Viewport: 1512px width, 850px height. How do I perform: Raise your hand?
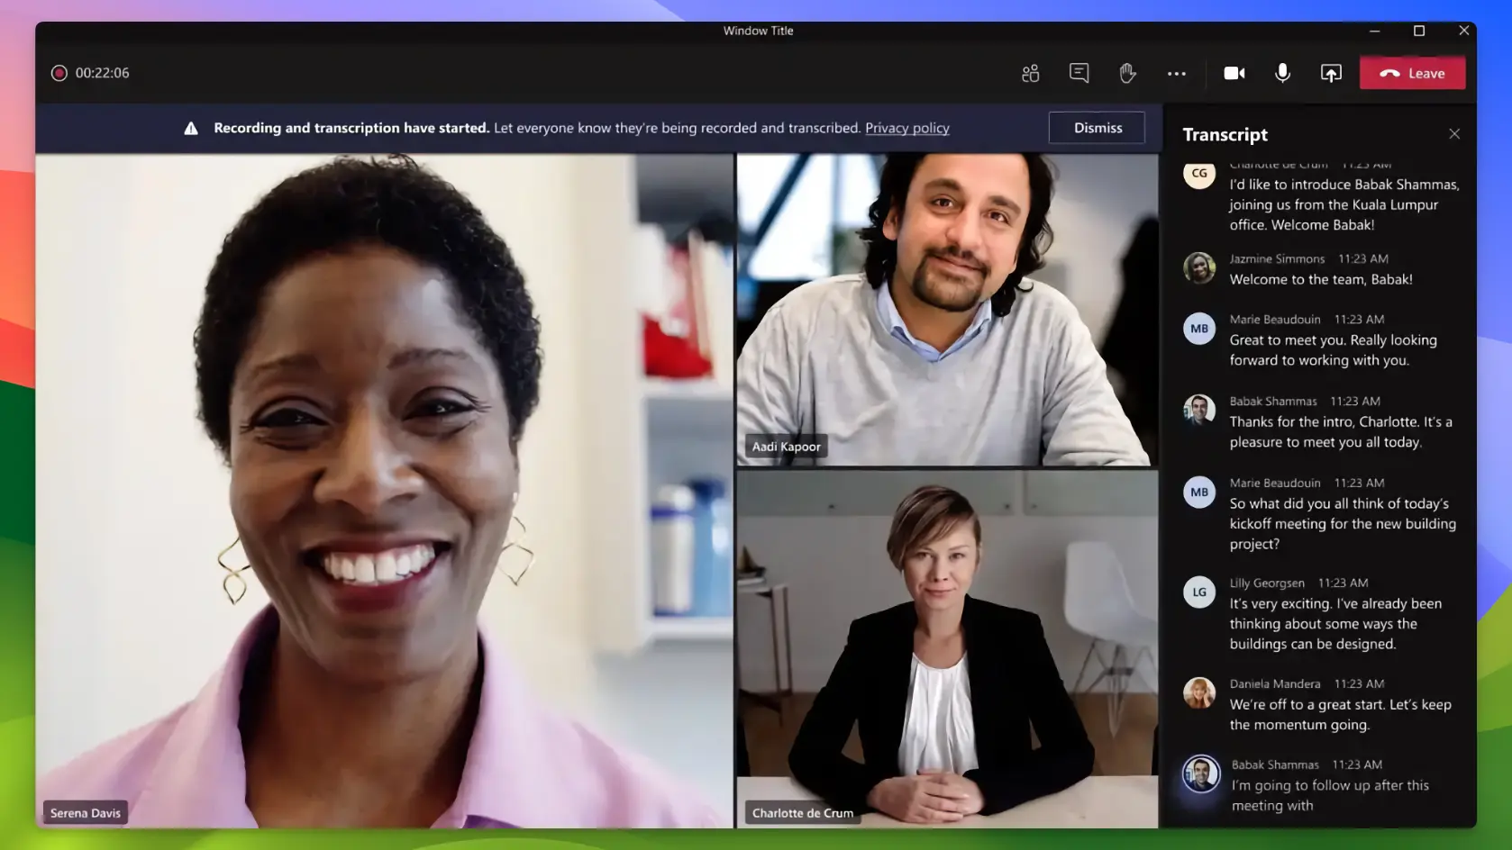(1127, 73)
